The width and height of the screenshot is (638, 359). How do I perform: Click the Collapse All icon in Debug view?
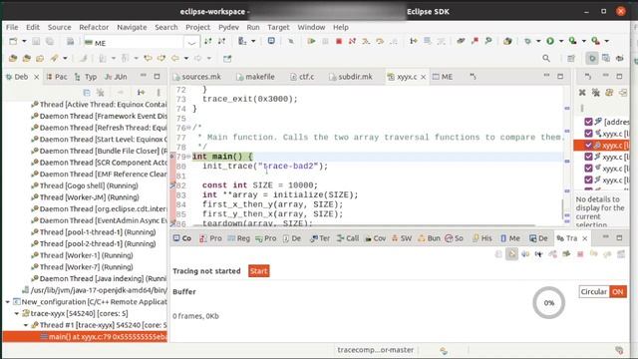(87, 93)
